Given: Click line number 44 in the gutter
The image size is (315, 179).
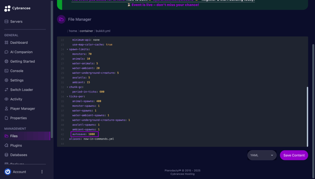Looking at the screenshot, I should pos(62,144).
